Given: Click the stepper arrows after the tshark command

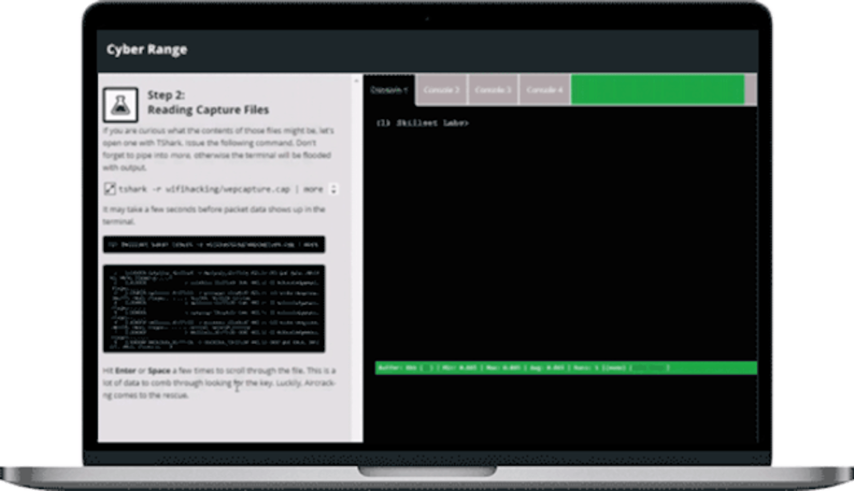Looking at the screenshot, I should click(x=334, y=189).
